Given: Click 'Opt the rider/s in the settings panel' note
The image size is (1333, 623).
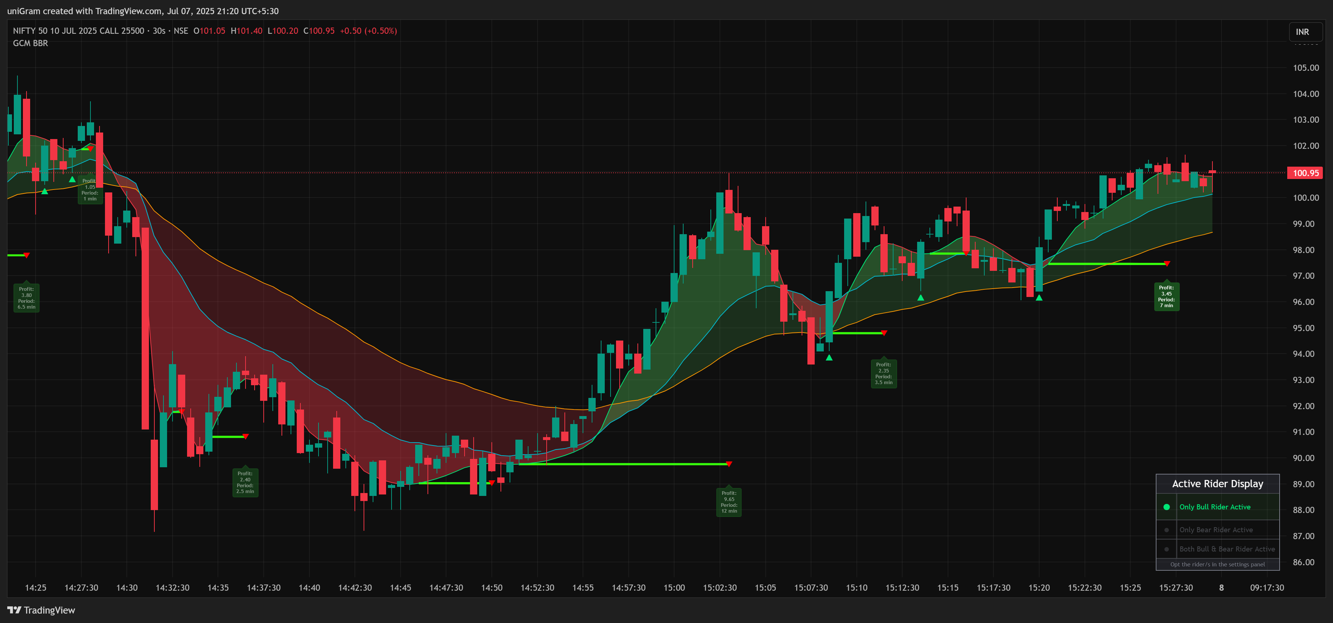Looking at the screenshot, I should (1217, 565).
